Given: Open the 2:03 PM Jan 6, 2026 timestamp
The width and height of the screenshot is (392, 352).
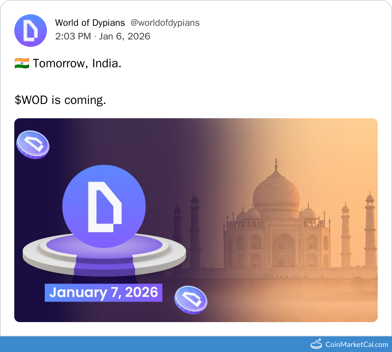Looking at the screenshot, I should pyautogui.click(x=102, y=36).
